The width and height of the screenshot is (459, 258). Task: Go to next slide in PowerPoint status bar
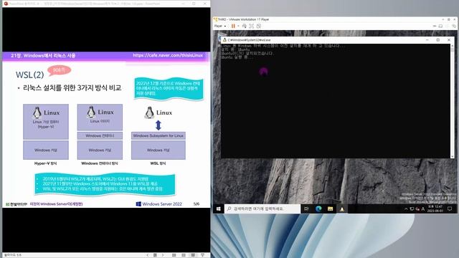point(163,255)
